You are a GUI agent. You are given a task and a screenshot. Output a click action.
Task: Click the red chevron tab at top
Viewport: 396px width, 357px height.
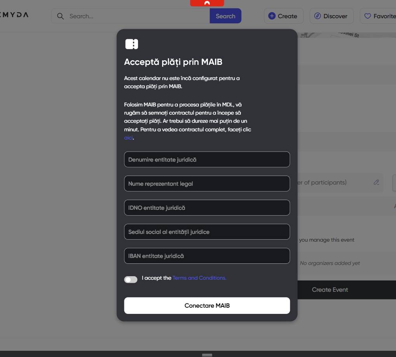(207, 3)
